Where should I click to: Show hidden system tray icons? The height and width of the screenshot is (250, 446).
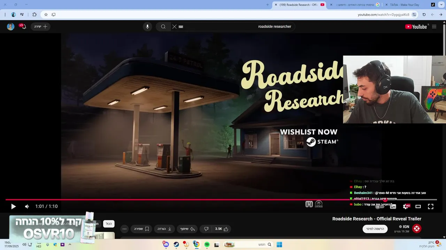click(70, 244)
